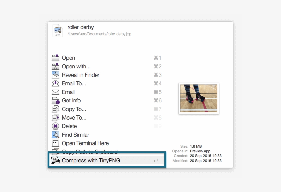
Task: Choose the Copy To... action
Action: pyautogui.click(x=107, y=109)
